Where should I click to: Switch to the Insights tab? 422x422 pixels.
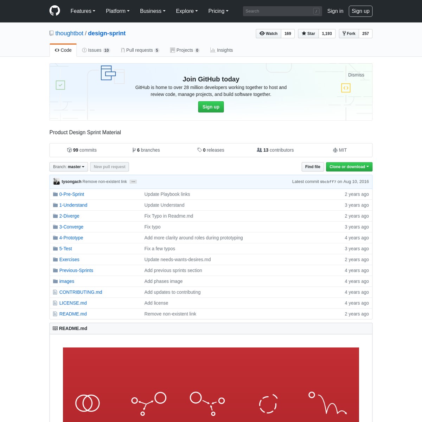222,50
